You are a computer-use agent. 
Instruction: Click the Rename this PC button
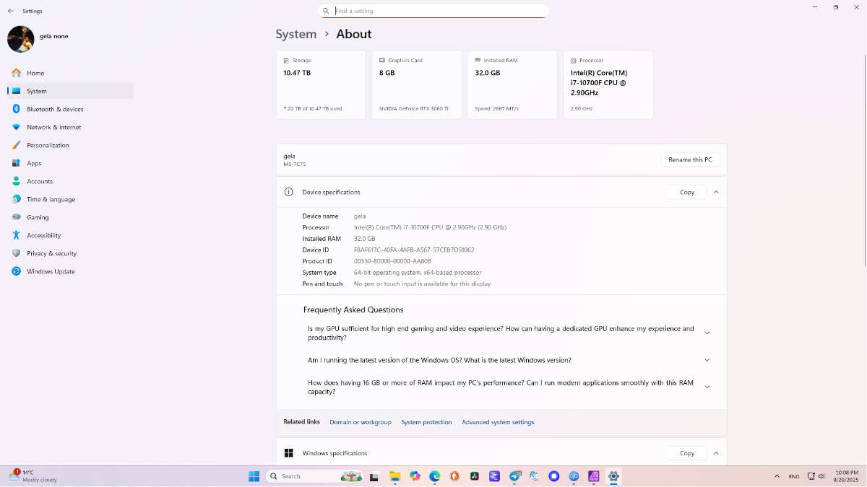coord(690,159)
